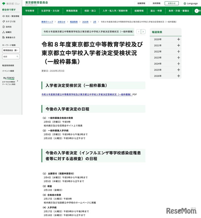
Task: Click the イベント検索 sidebar link
Action: click(8, 71)
